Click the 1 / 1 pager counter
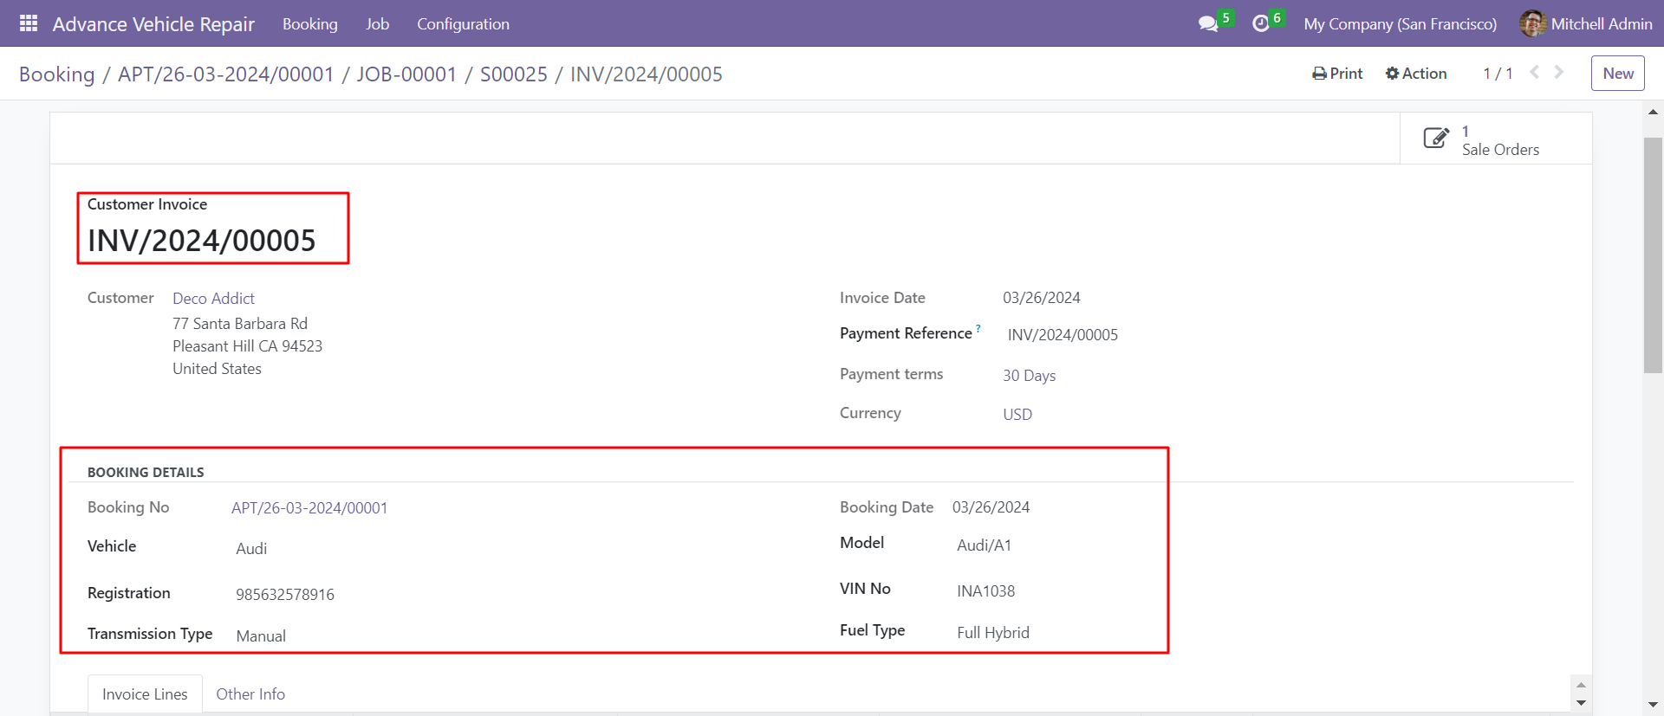Image resolution: width=1664 pixels, height=716 pixels. pos(1498,74)
